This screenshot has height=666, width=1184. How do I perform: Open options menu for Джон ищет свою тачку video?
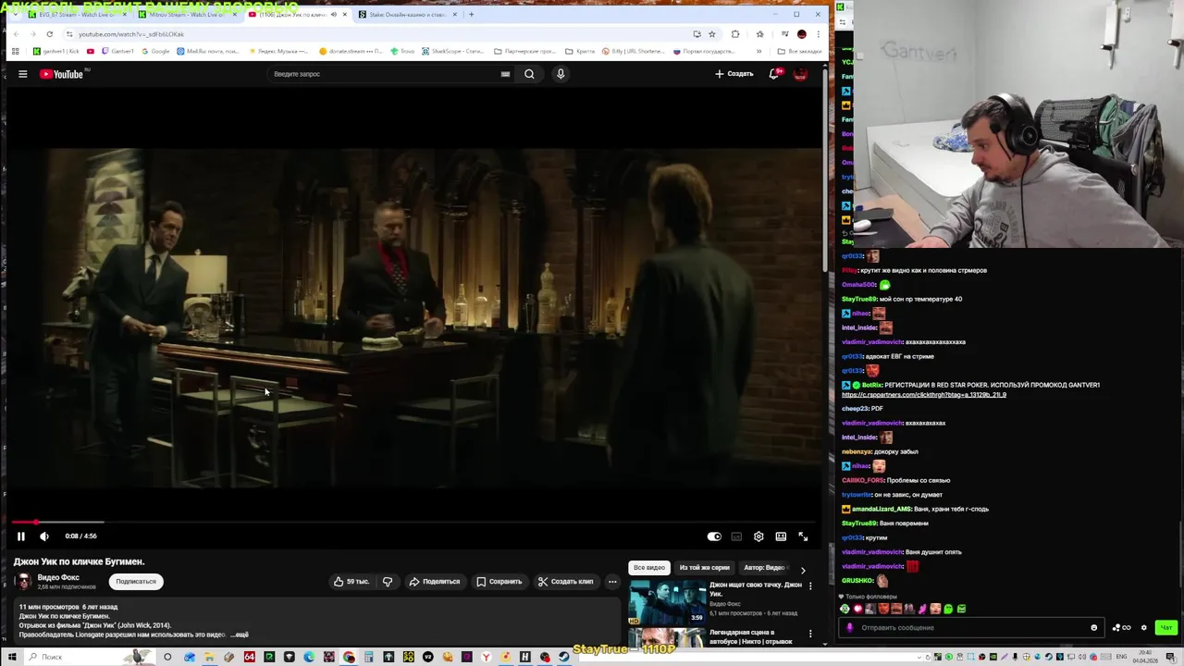coord(810,586)
